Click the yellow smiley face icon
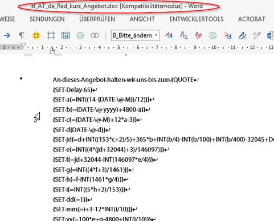The image size is (274, 221). (36, 35)
